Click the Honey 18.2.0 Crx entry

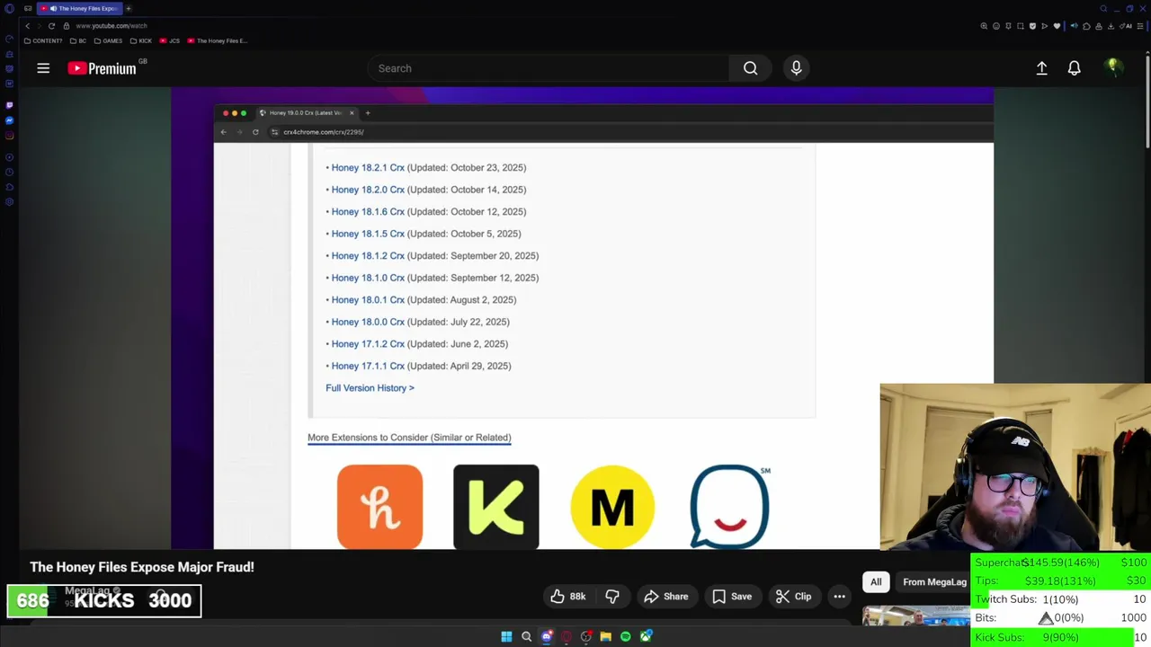[x=368, y=190]
